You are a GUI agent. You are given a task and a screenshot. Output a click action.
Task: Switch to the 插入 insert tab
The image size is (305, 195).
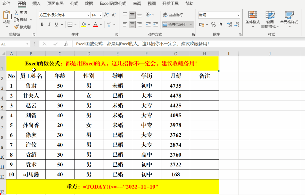(x=36, y=3)
